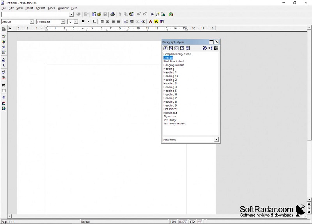
Task: Click the Paste icon in toolbar
Action: pyautogui.click(x=131, y=14)
